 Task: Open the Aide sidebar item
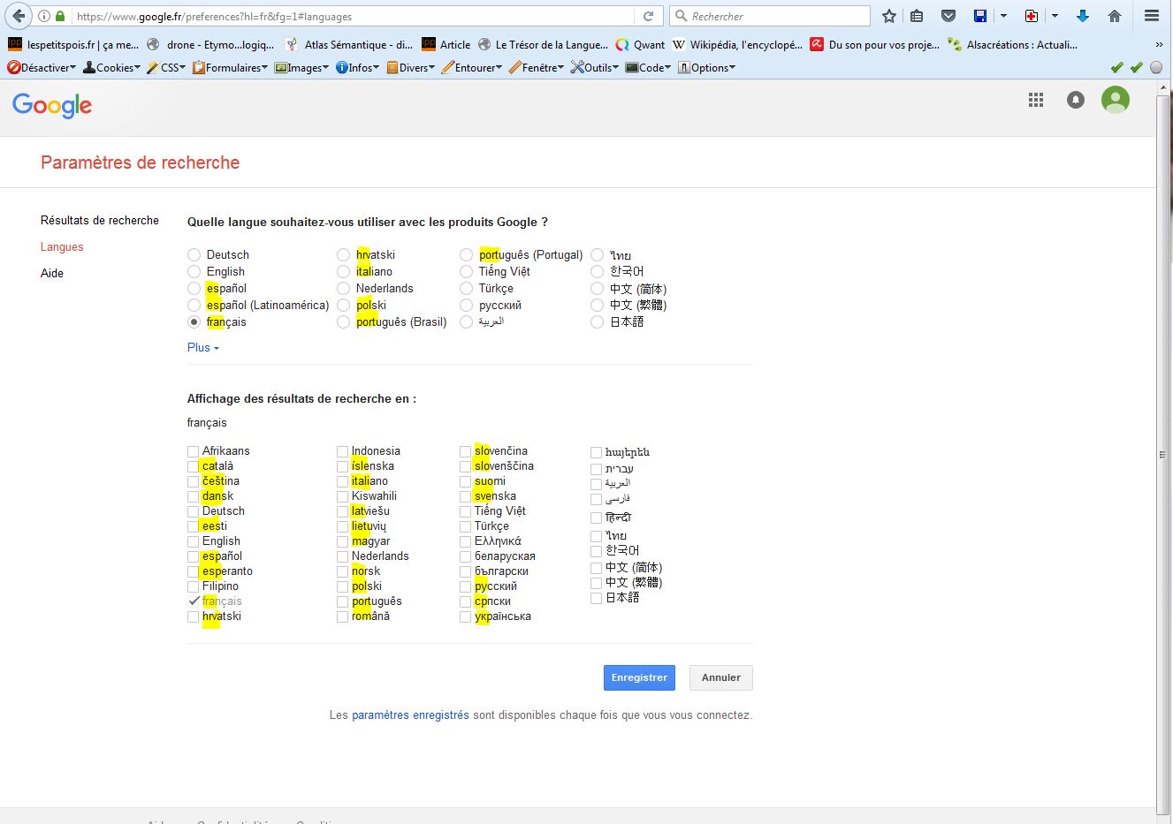[52, 274]
